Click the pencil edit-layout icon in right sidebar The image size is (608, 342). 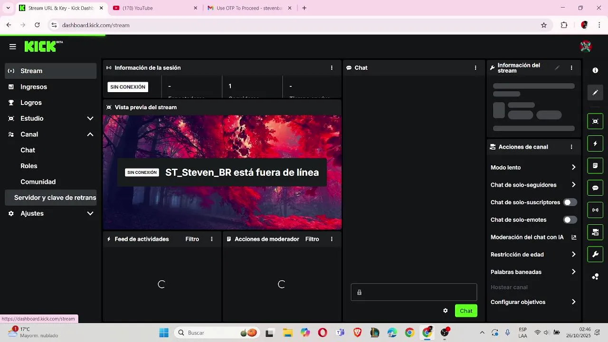(595, 93)
